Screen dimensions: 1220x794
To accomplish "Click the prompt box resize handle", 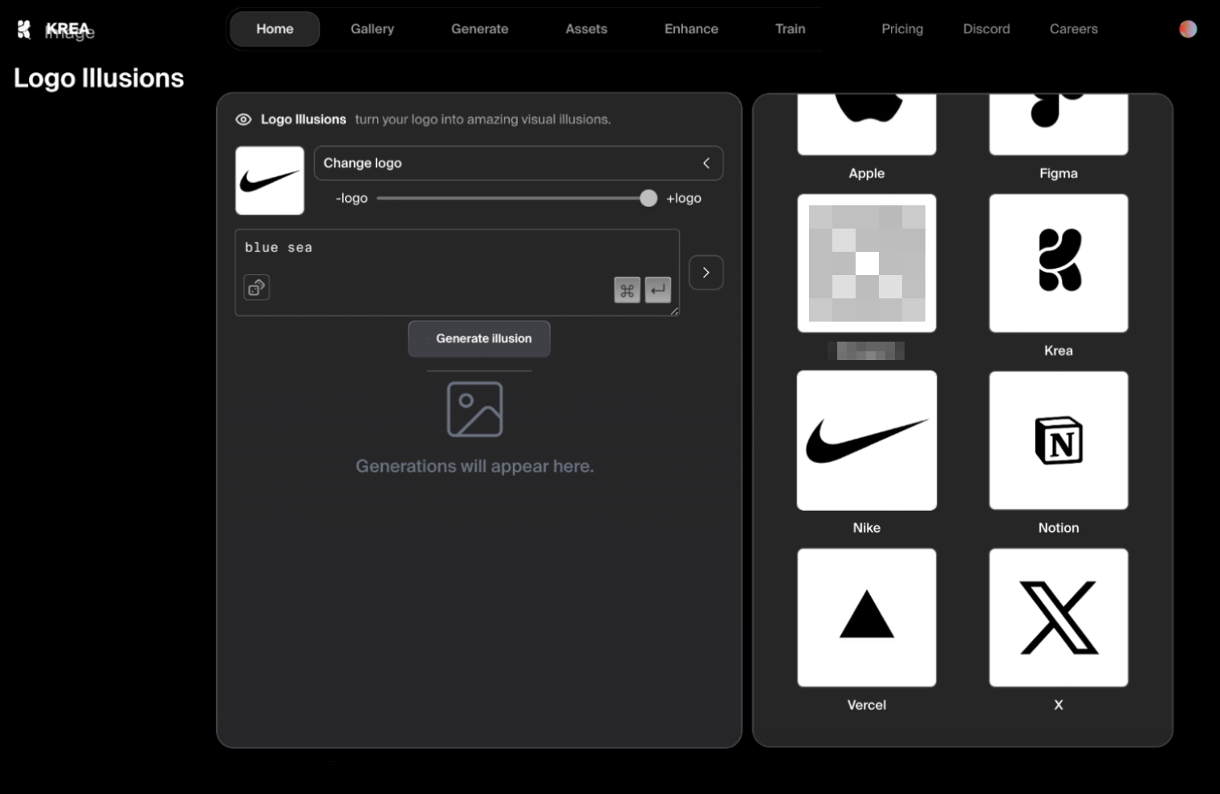I will click(x=674, y=311).
